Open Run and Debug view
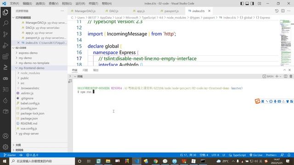This screenshot has height=165, width=294. point(6,45)
